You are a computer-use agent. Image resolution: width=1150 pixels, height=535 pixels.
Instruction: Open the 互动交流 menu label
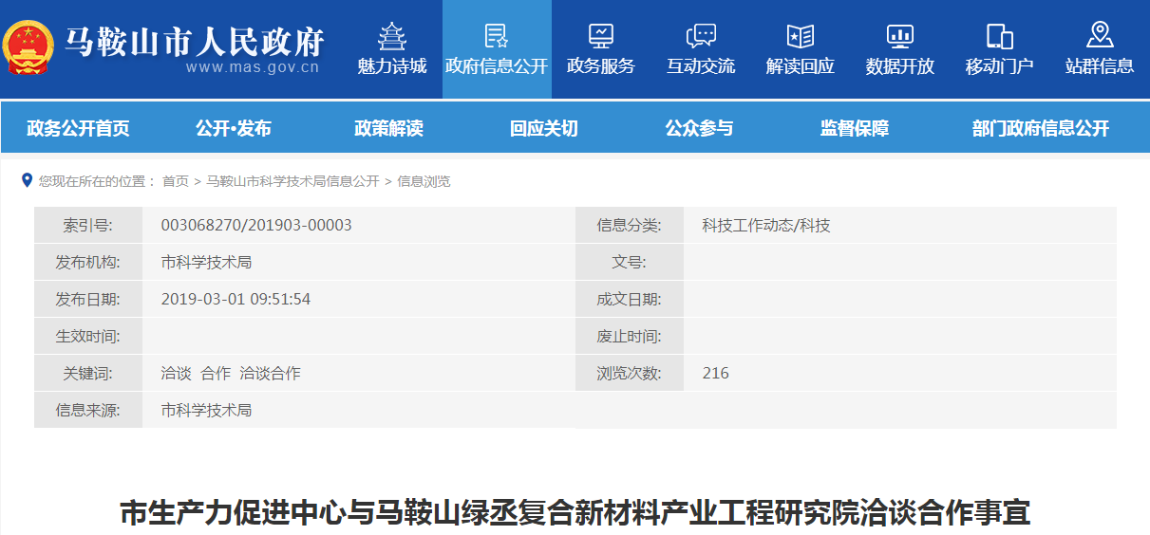(x=701, y=66)
